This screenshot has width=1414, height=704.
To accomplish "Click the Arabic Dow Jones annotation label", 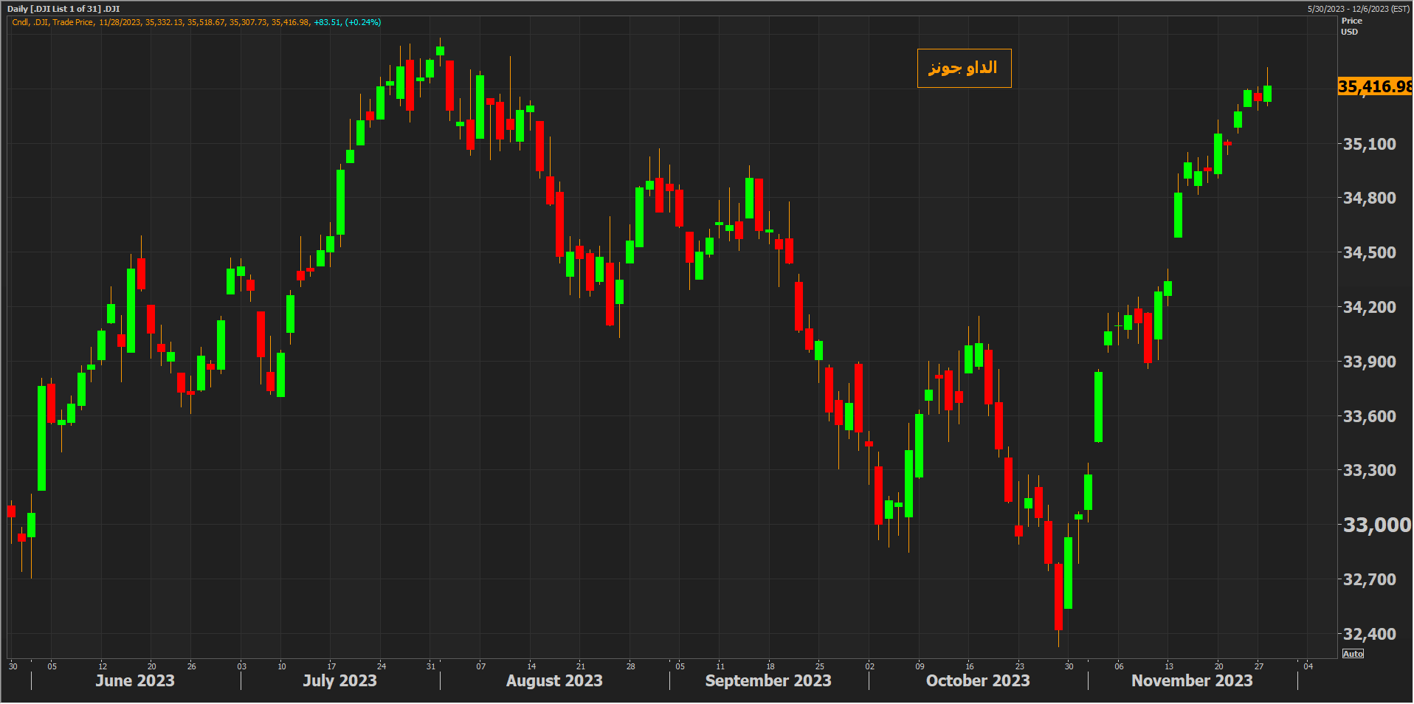I will [963, 68].
